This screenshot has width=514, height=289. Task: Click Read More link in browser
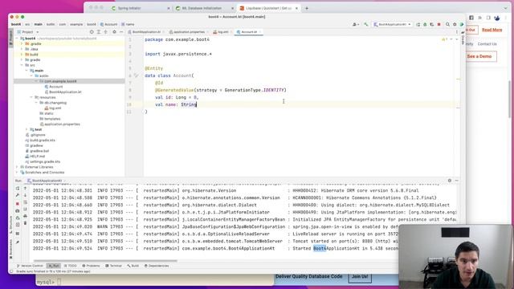point(492,30)
